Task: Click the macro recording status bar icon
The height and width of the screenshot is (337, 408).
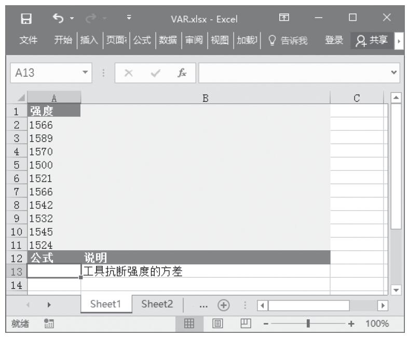Action: click(50, 323)
